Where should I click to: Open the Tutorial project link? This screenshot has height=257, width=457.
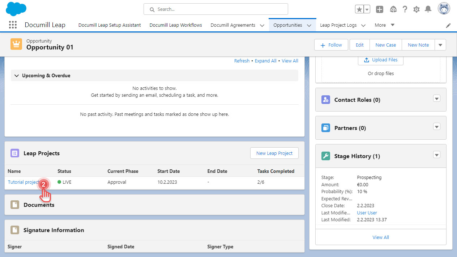[x=22, y=182]
